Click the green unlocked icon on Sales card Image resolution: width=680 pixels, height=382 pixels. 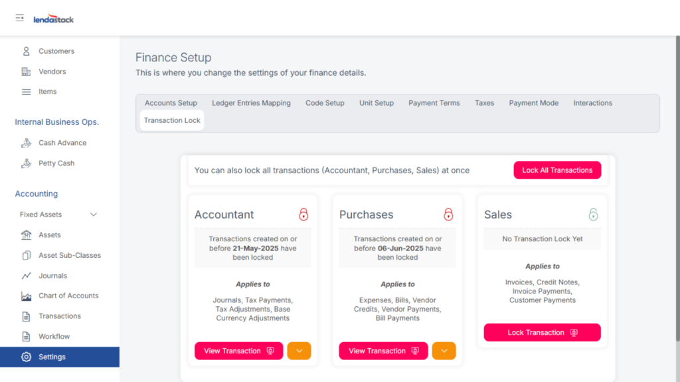593,215
